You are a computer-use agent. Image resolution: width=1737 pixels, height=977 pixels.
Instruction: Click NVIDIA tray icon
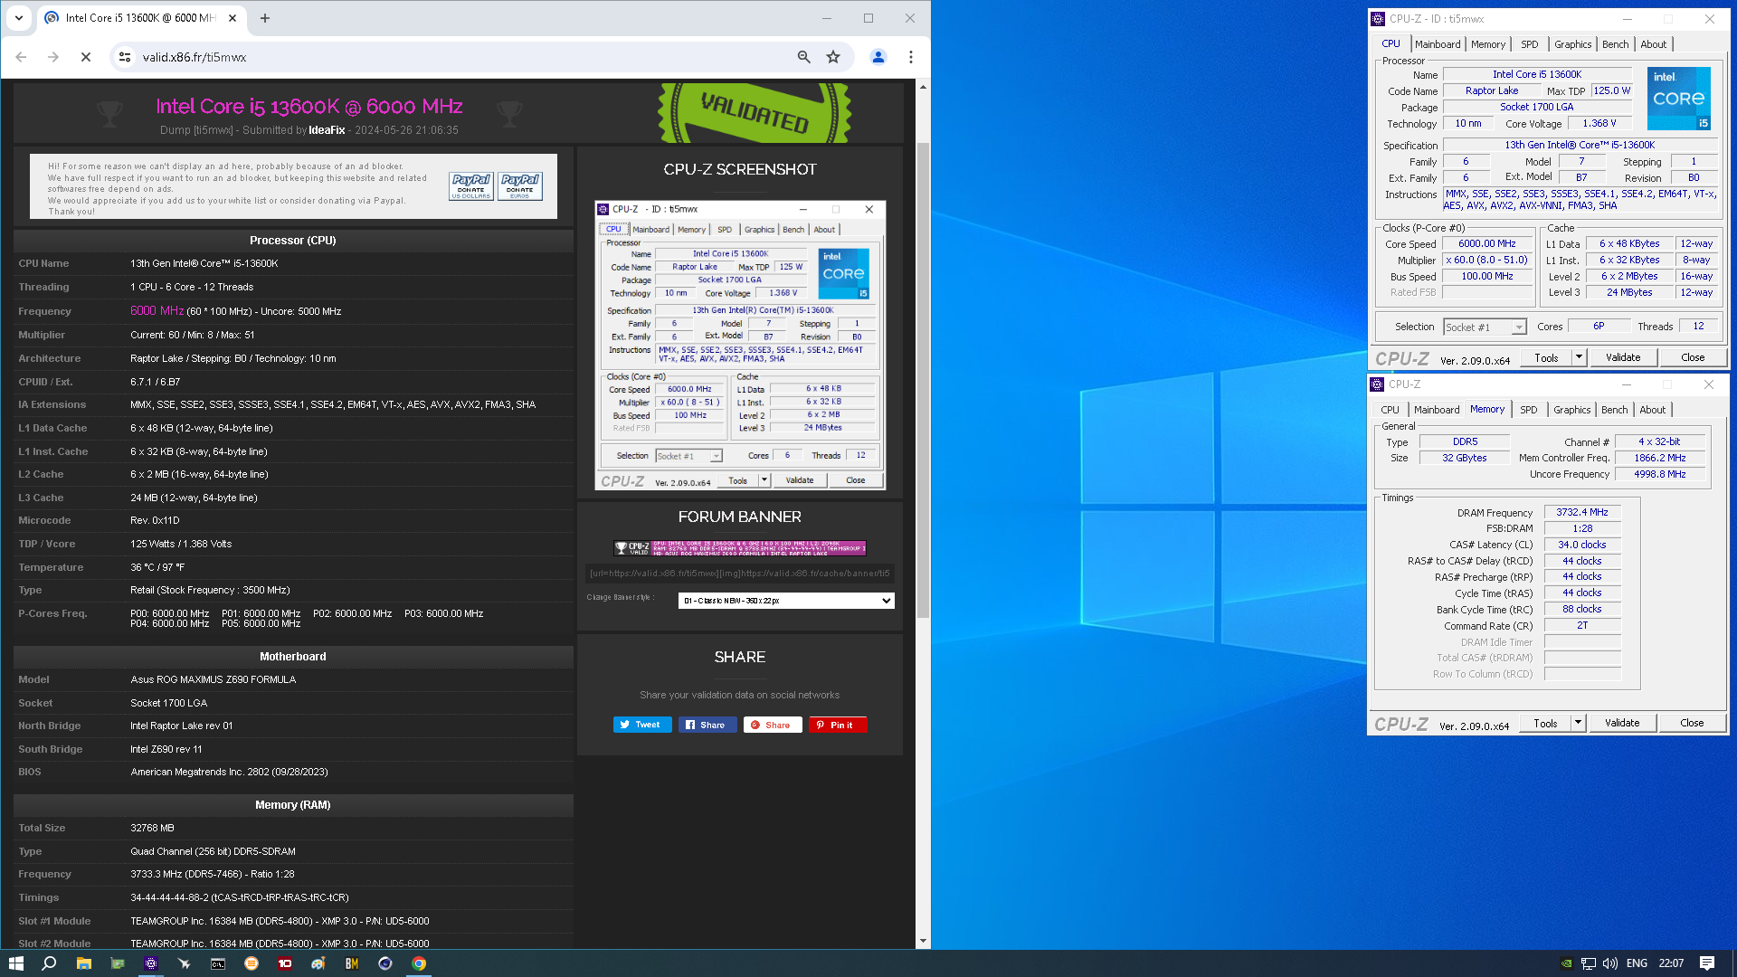point(1566,963)
